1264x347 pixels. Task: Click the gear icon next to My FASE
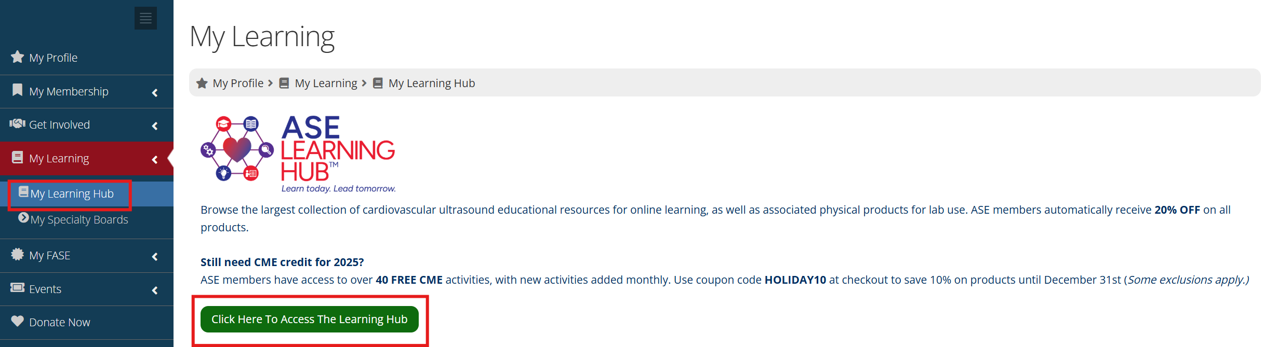(17, 255)
